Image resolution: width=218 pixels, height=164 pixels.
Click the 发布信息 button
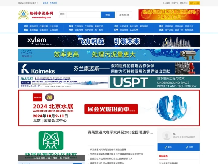[124, 15]
